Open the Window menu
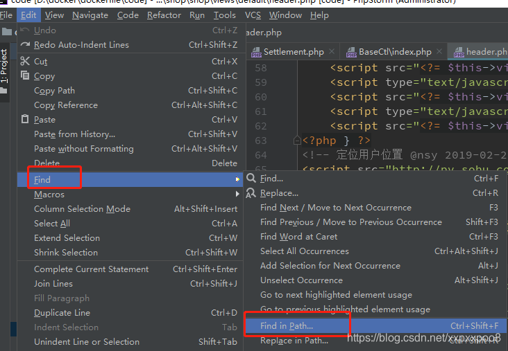This screenshot has width=508, height=351. (x=285, y=15)
